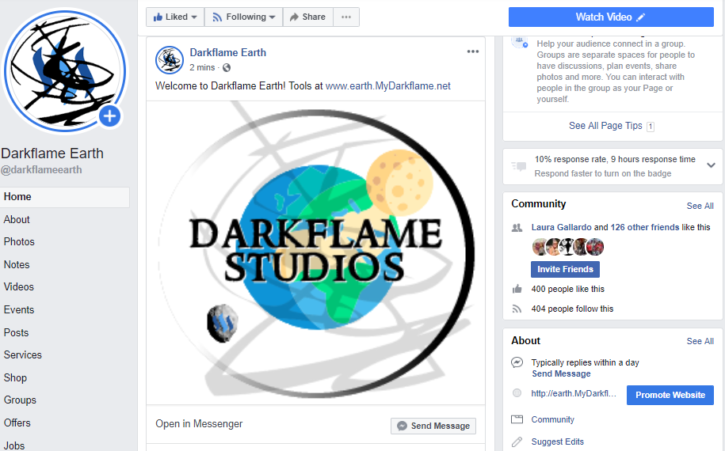Click the thumbs-up icon beside 400 people
Viewport: 725px width, 451px height.
point(517,289)
